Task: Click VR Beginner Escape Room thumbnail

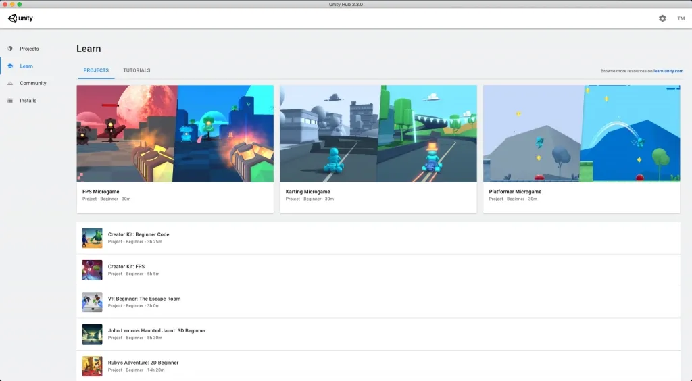Action: point(92,302)
